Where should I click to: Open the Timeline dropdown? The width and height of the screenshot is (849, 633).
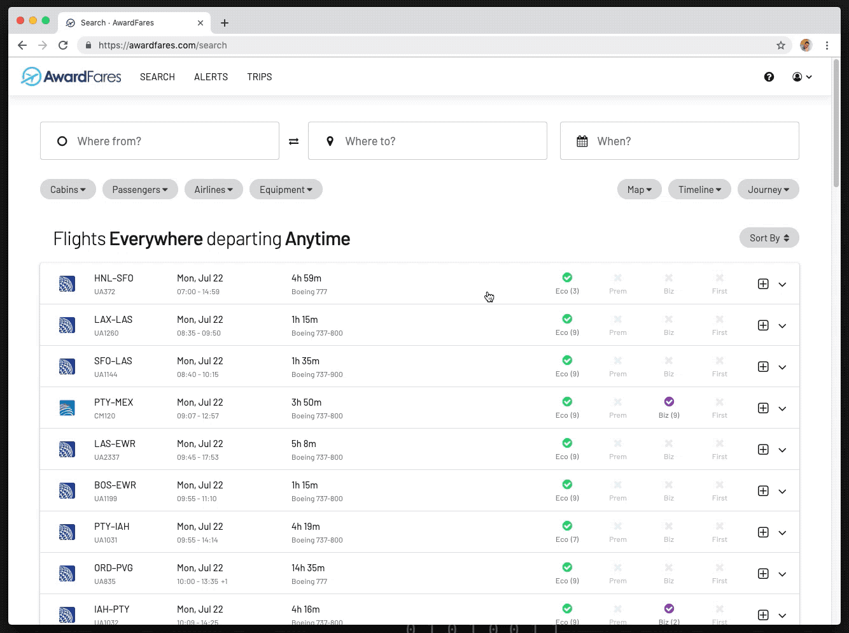tap(699, 189)
